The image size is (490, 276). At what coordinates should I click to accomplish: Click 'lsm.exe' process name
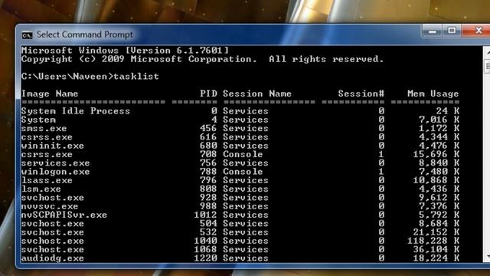click(41, 189)
